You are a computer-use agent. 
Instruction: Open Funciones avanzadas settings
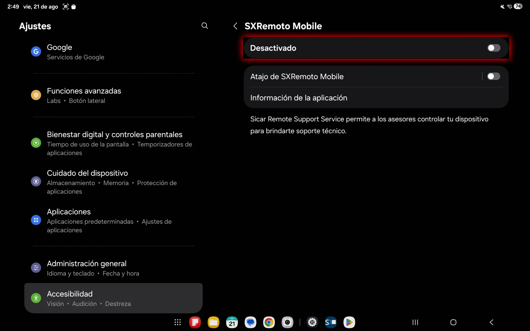pos(113,95)
